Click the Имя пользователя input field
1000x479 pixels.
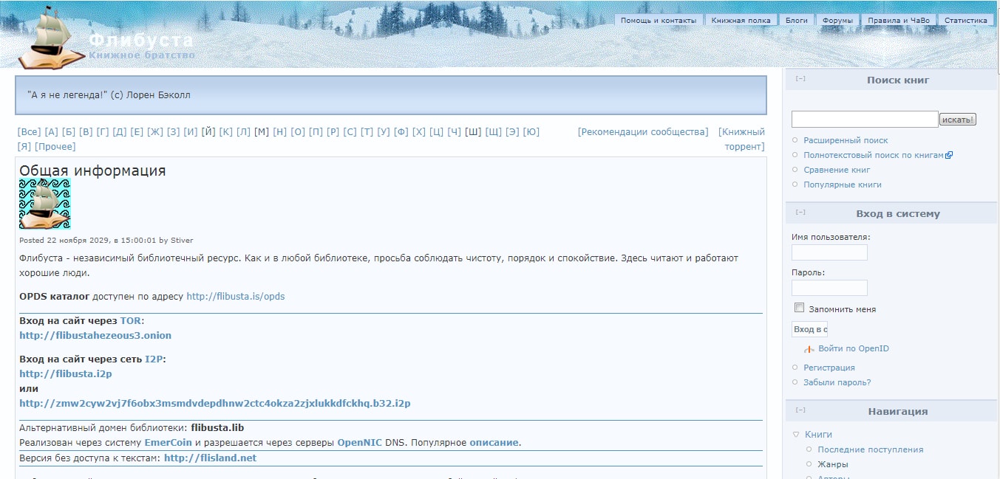(x=829, y=252)
